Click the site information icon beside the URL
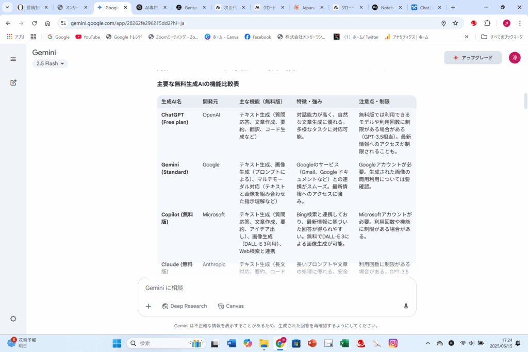Image resolution: width=528 pixels, height=352 pixels. tap(63, 23)
